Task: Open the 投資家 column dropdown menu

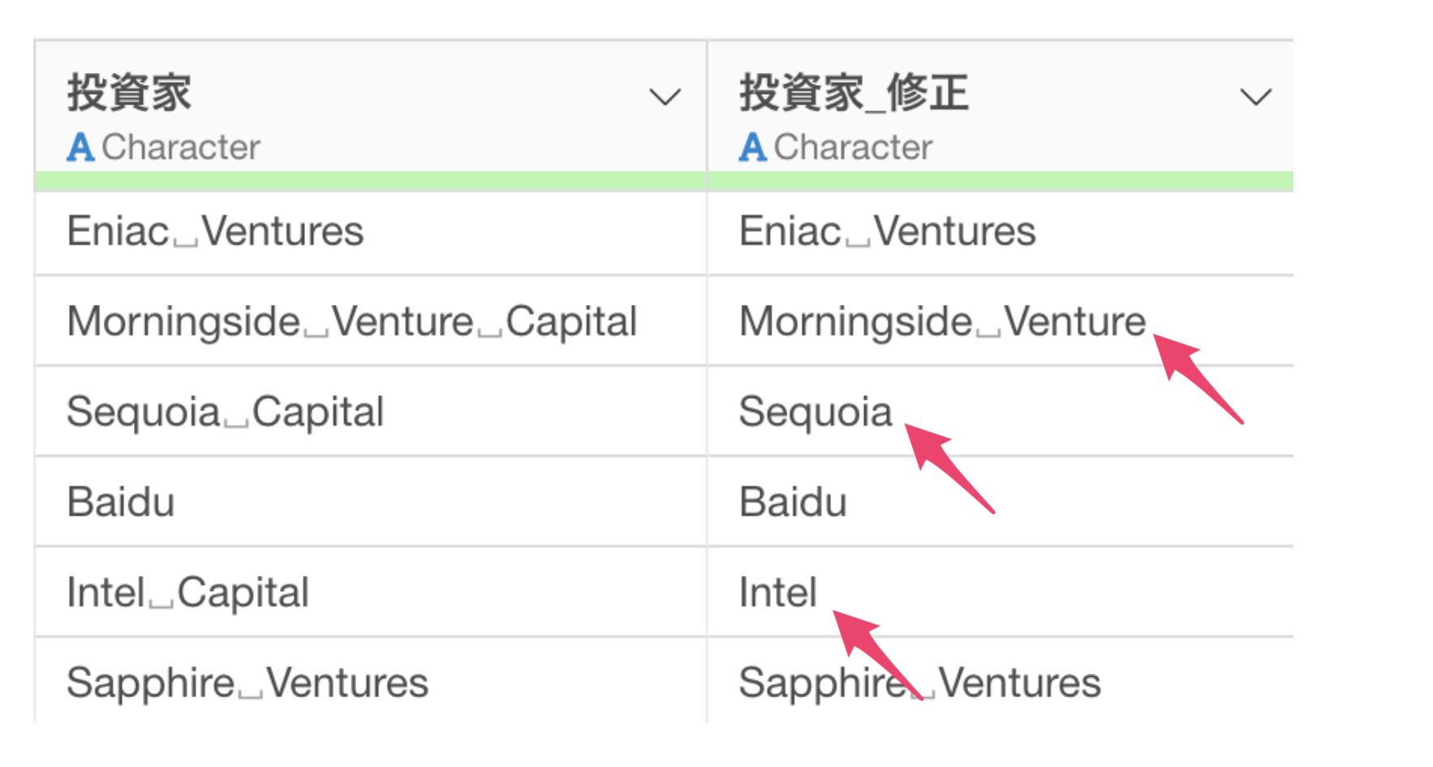Action: 665,97
